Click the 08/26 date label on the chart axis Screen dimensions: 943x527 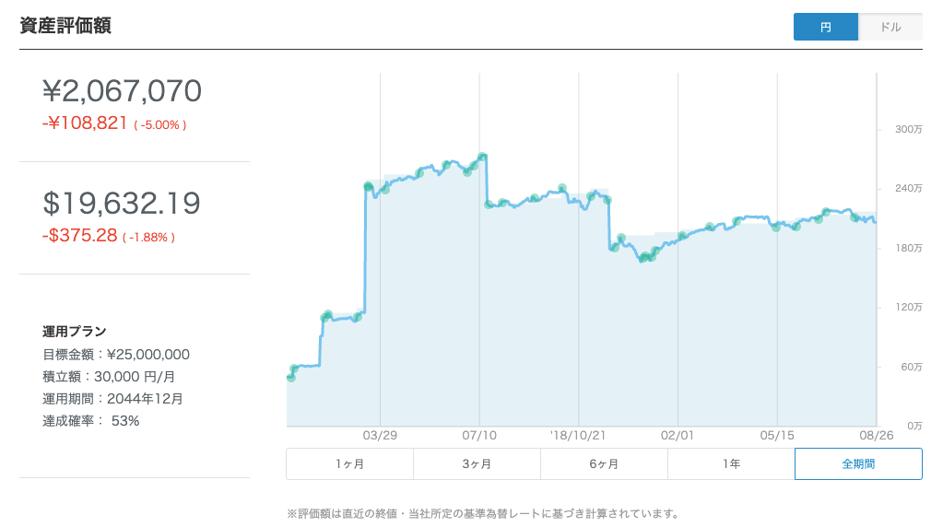[x=875, y=434]
